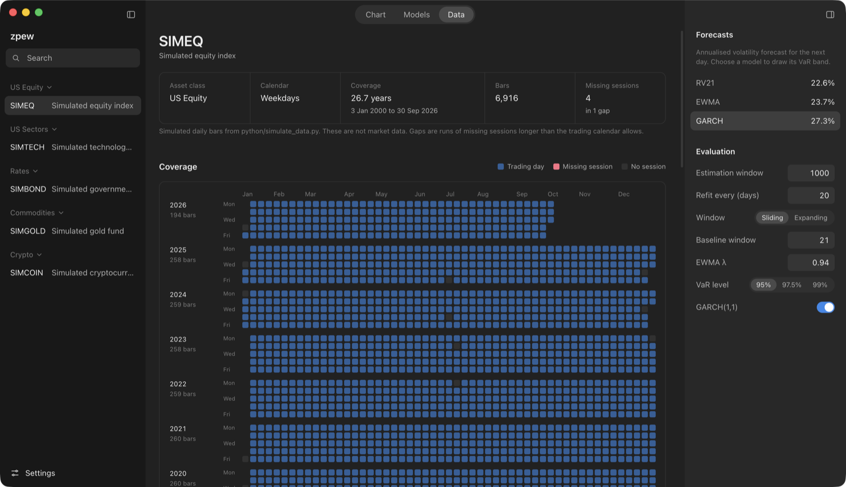Viewport: 846px width, 487px height.
Task: Open the SIMGOLD gold fund row
Action: [73, 231]
